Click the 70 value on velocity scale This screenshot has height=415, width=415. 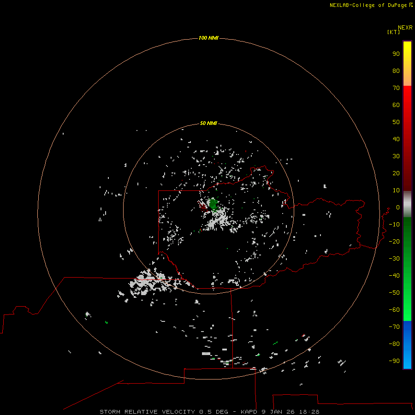(396, 88)
